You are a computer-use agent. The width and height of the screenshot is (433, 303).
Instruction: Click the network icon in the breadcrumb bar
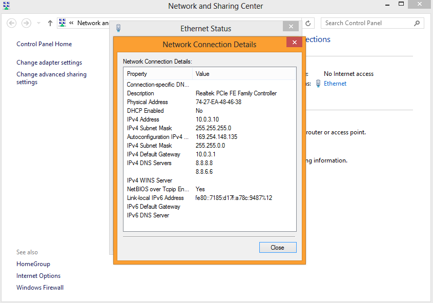(x=63, y=23)
